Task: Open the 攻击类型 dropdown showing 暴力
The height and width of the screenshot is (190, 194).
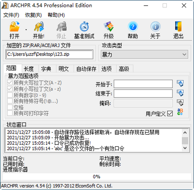Action: click(145, 54)
